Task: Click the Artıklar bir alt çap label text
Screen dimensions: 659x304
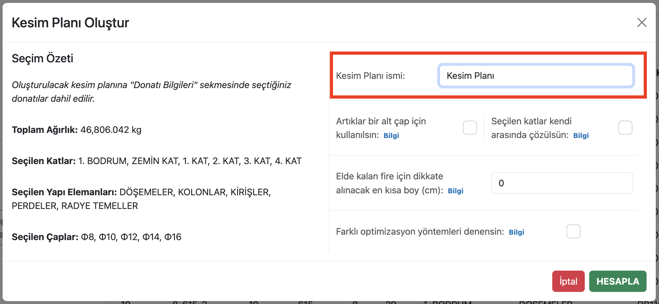Action: (381, 121)
